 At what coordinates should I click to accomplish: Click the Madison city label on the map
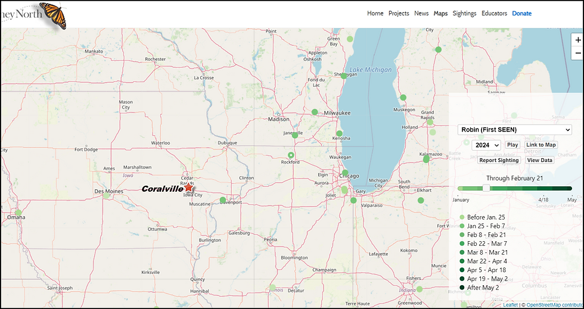click(279, 119)
